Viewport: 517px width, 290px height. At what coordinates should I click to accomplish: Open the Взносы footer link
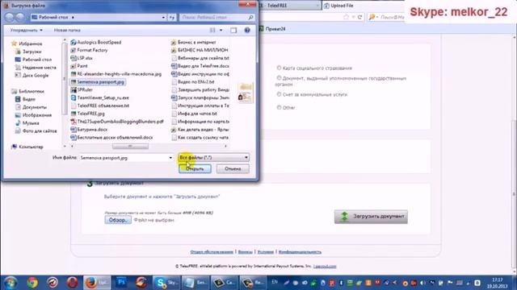(x=246, y=252)
